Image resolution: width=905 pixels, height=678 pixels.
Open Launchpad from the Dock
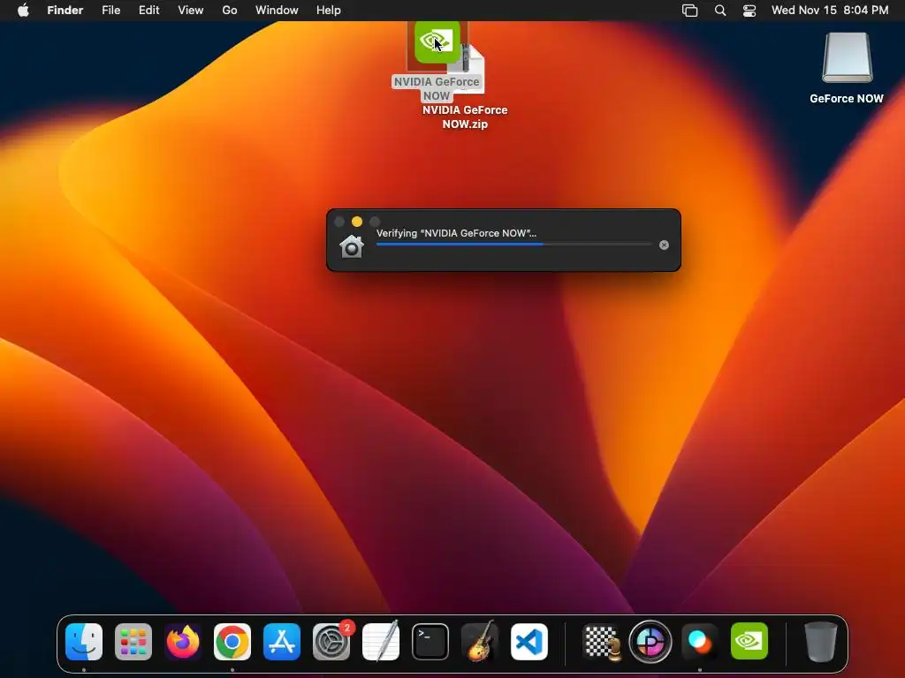(x=133, y=641)
